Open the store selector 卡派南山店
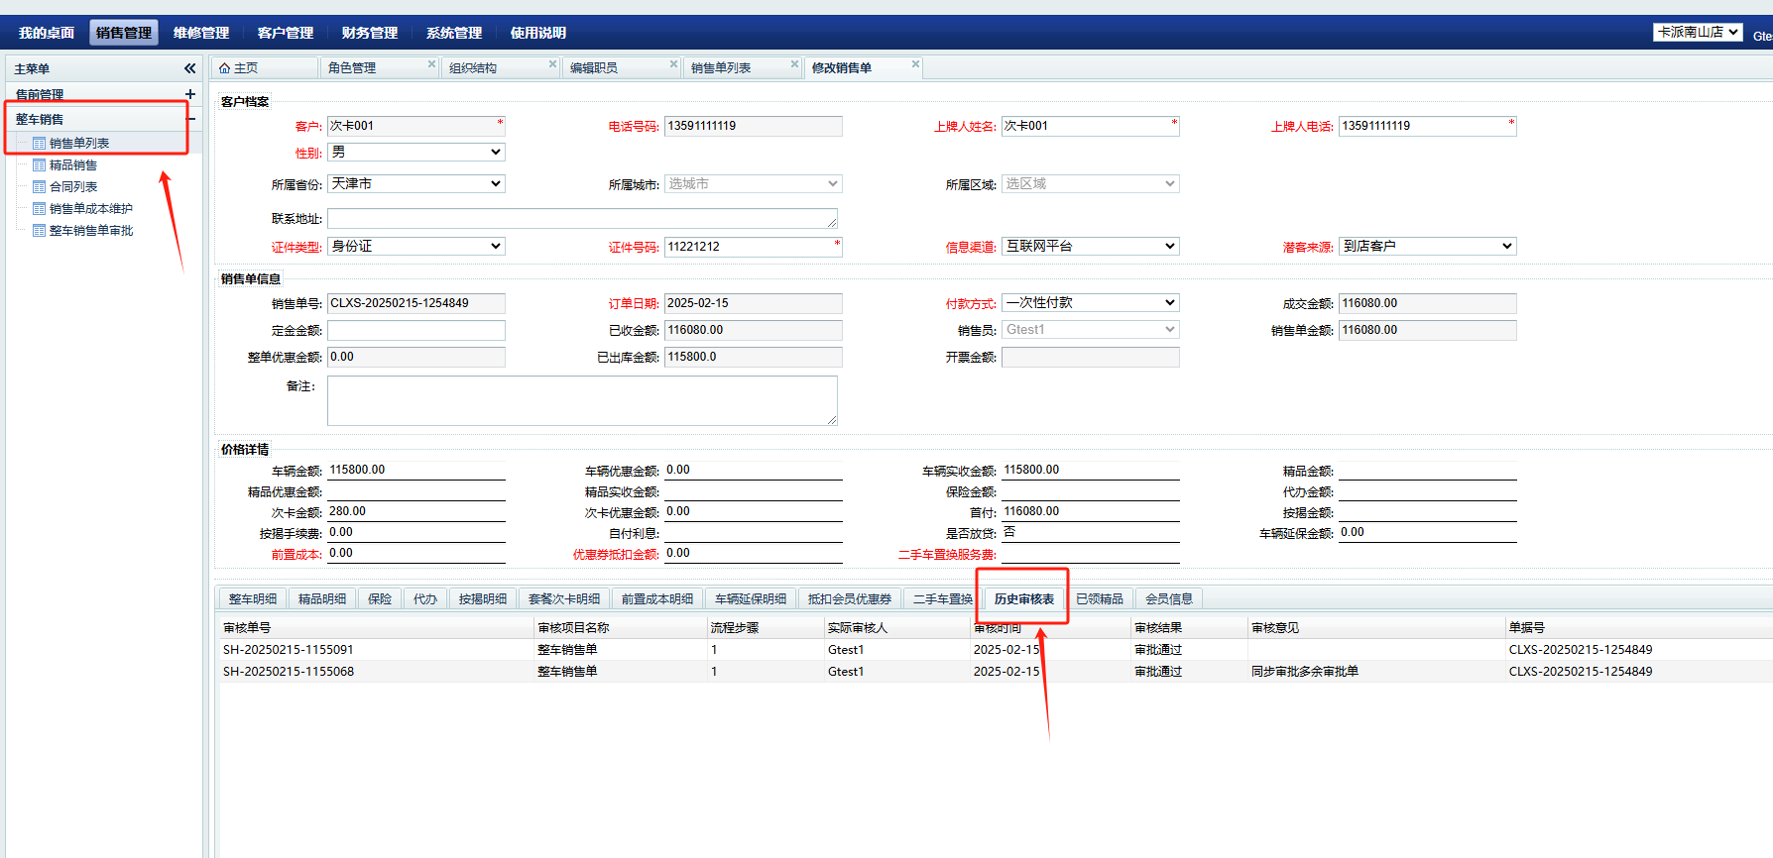The height and width of the screenshot is (858, 1773). point(1697,32)
